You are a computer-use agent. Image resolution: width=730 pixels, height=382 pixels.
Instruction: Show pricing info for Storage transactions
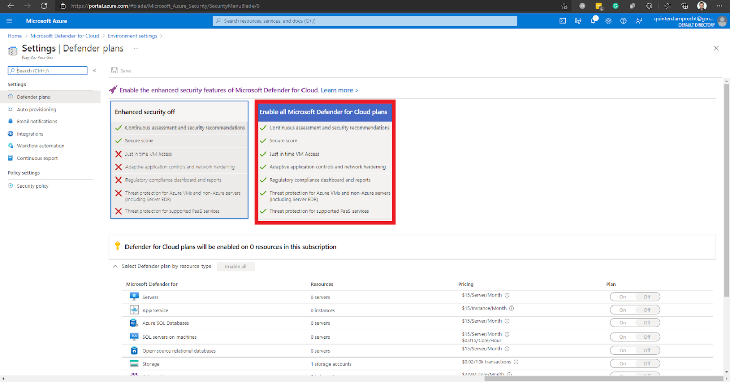(x=516, y=362)
